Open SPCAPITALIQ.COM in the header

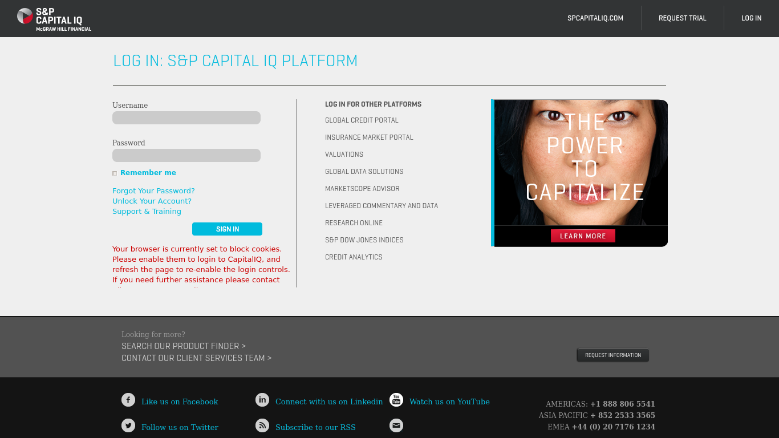tap(595, 18)
